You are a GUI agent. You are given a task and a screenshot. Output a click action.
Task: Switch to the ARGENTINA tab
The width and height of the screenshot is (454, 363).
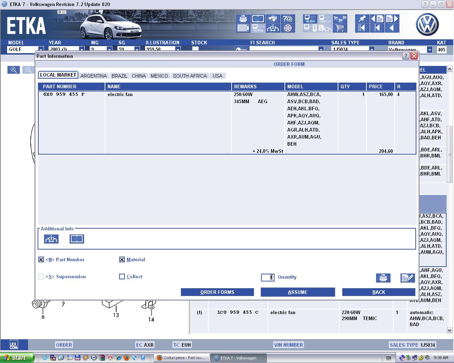pos(94,76)
